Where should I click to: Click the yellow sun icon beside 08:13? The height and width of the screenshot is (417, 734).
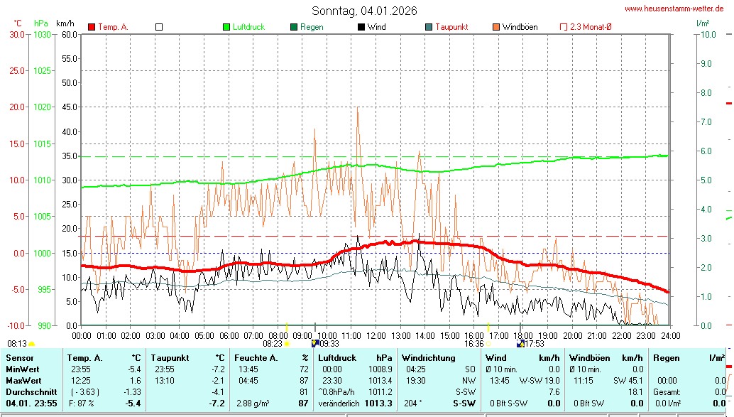[32, 344]
